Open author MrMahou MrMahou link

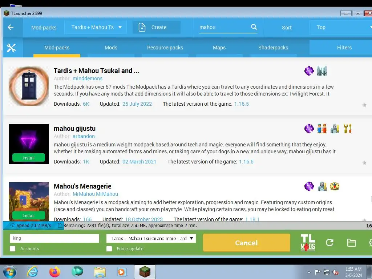[96, 194]
